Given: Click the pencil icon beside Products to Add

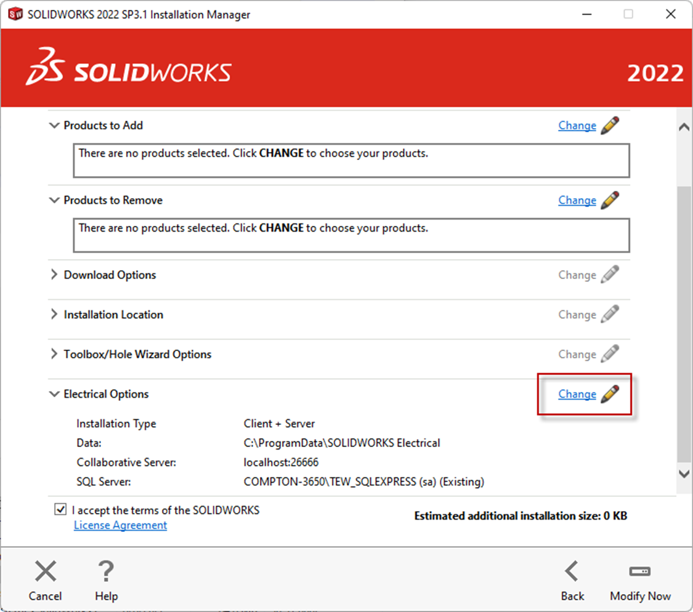Looking at the screenshot, I should click(x=610, y=125).
